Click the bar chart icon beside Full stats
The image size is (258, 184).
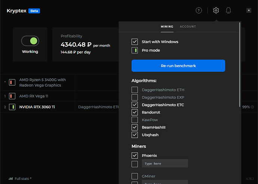pyautogui.click(x=11, y=178)
